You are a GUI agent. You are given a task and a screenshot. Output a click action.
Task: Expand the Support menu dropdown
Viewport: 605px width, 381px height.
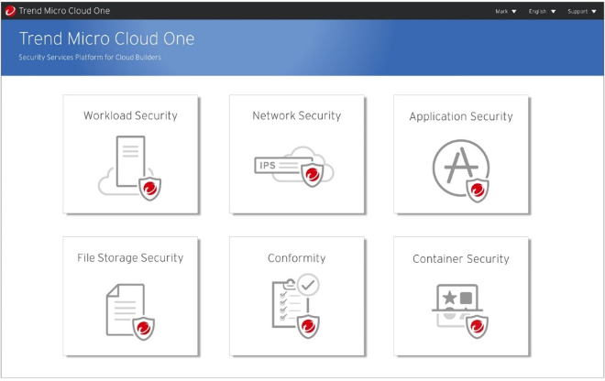(582, 11)
